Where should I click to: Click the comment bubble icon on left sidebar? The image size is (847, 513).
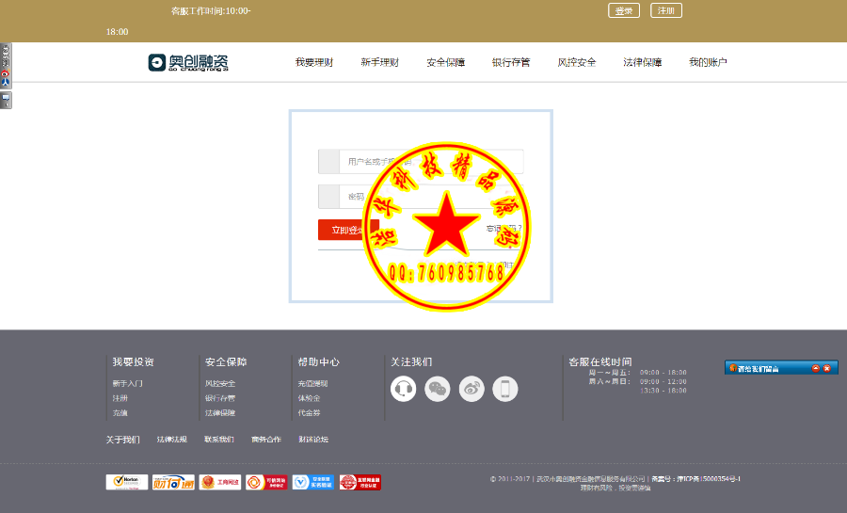pyautogui.click(x=6, y=100)
